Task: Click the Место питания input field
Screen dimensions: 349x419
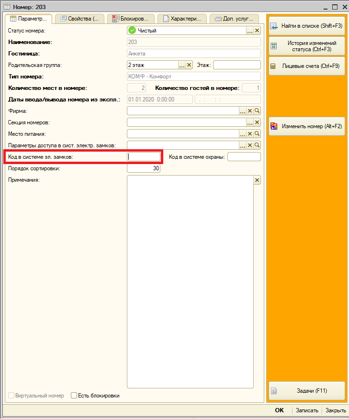Action: coord(183,134)
